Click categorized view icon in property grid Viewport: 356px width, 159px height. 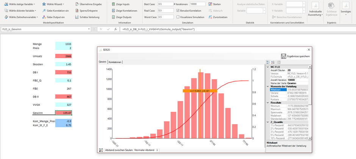click(x=268, y=62)
